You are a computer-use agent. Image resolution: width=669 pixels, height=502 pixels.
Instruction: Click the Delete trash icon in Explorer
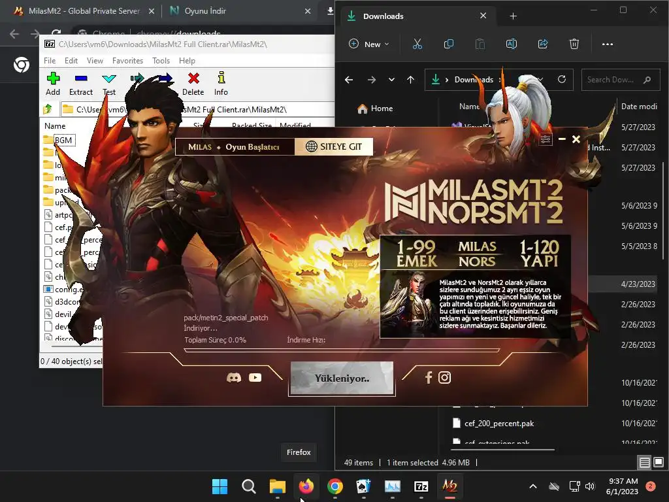(x=574, y=44)
